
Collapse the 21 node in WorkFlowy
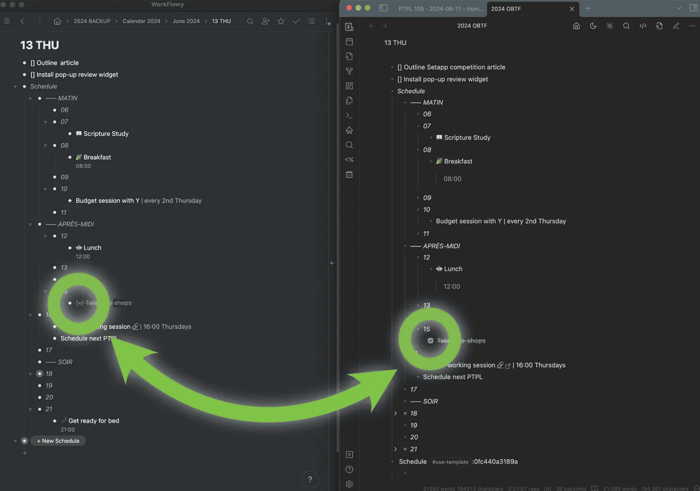click(x=30, y=409)
